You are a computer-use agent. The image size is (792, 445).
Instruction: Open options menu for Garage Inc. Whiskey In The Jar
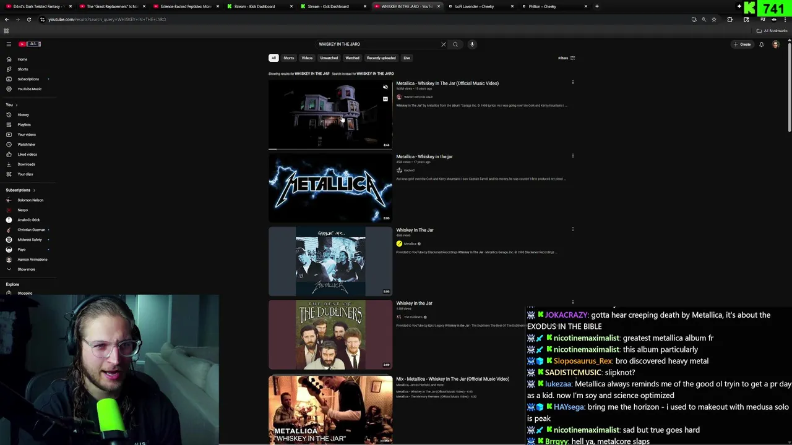[573, 229]
